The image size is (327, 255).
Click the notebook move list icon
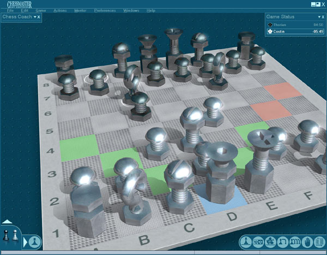pos(319,242)
